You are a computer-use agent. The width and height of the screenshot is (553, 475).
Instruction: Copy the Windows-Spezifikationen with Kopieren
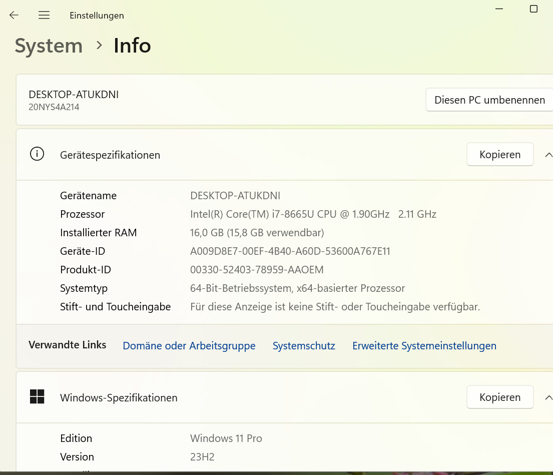tap(500, 397)
